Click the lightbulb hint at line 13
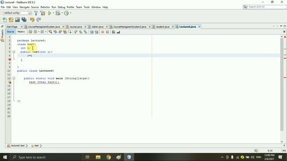287x161 pixels. (10, 82)
